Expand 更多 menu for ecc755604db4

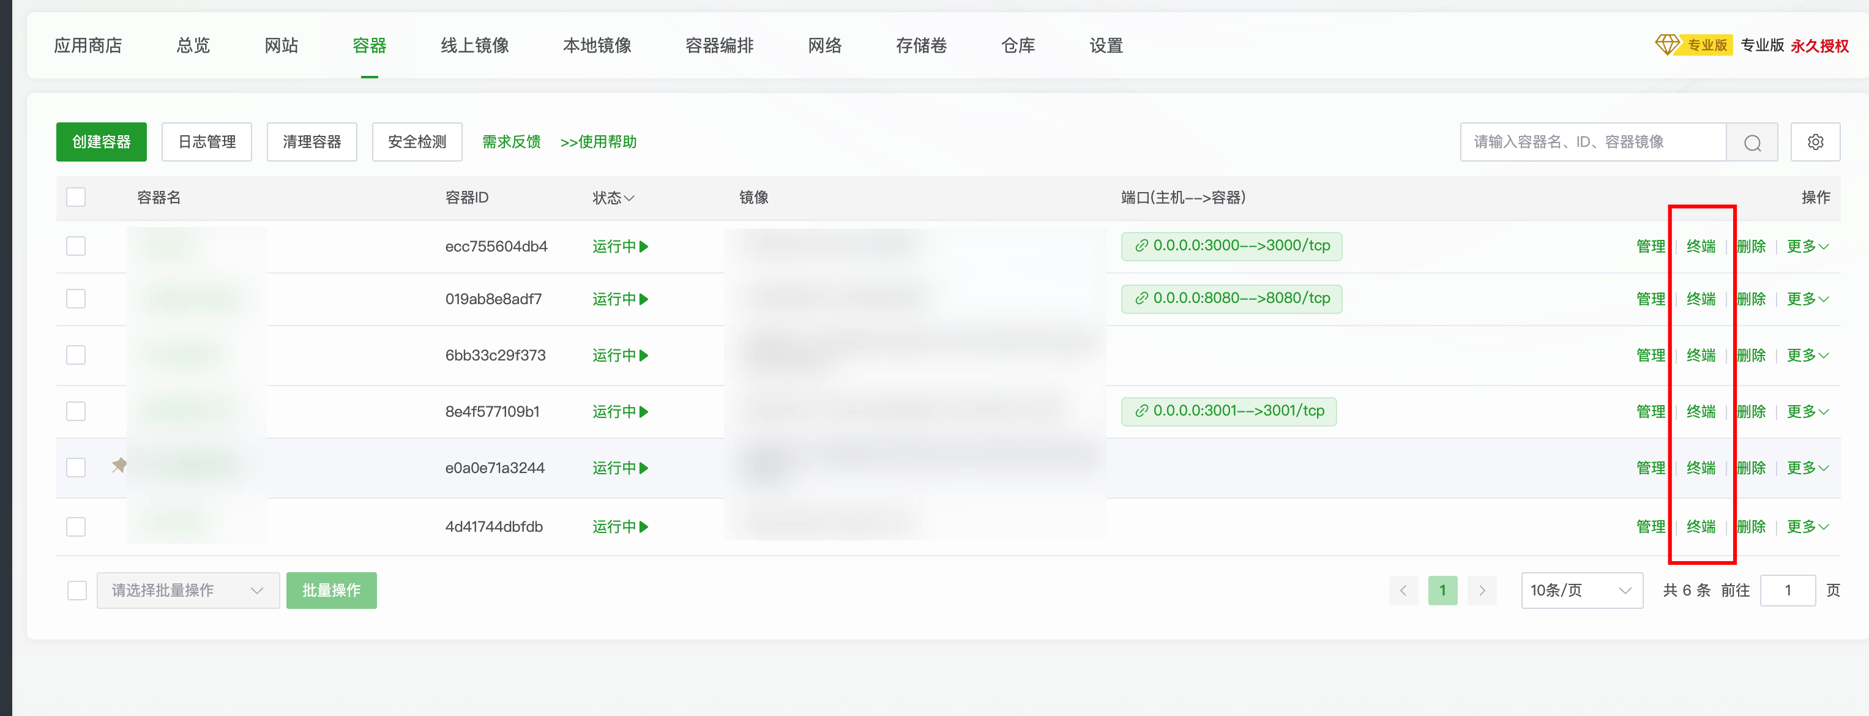pyautogui.click(x=1807, y=247)
